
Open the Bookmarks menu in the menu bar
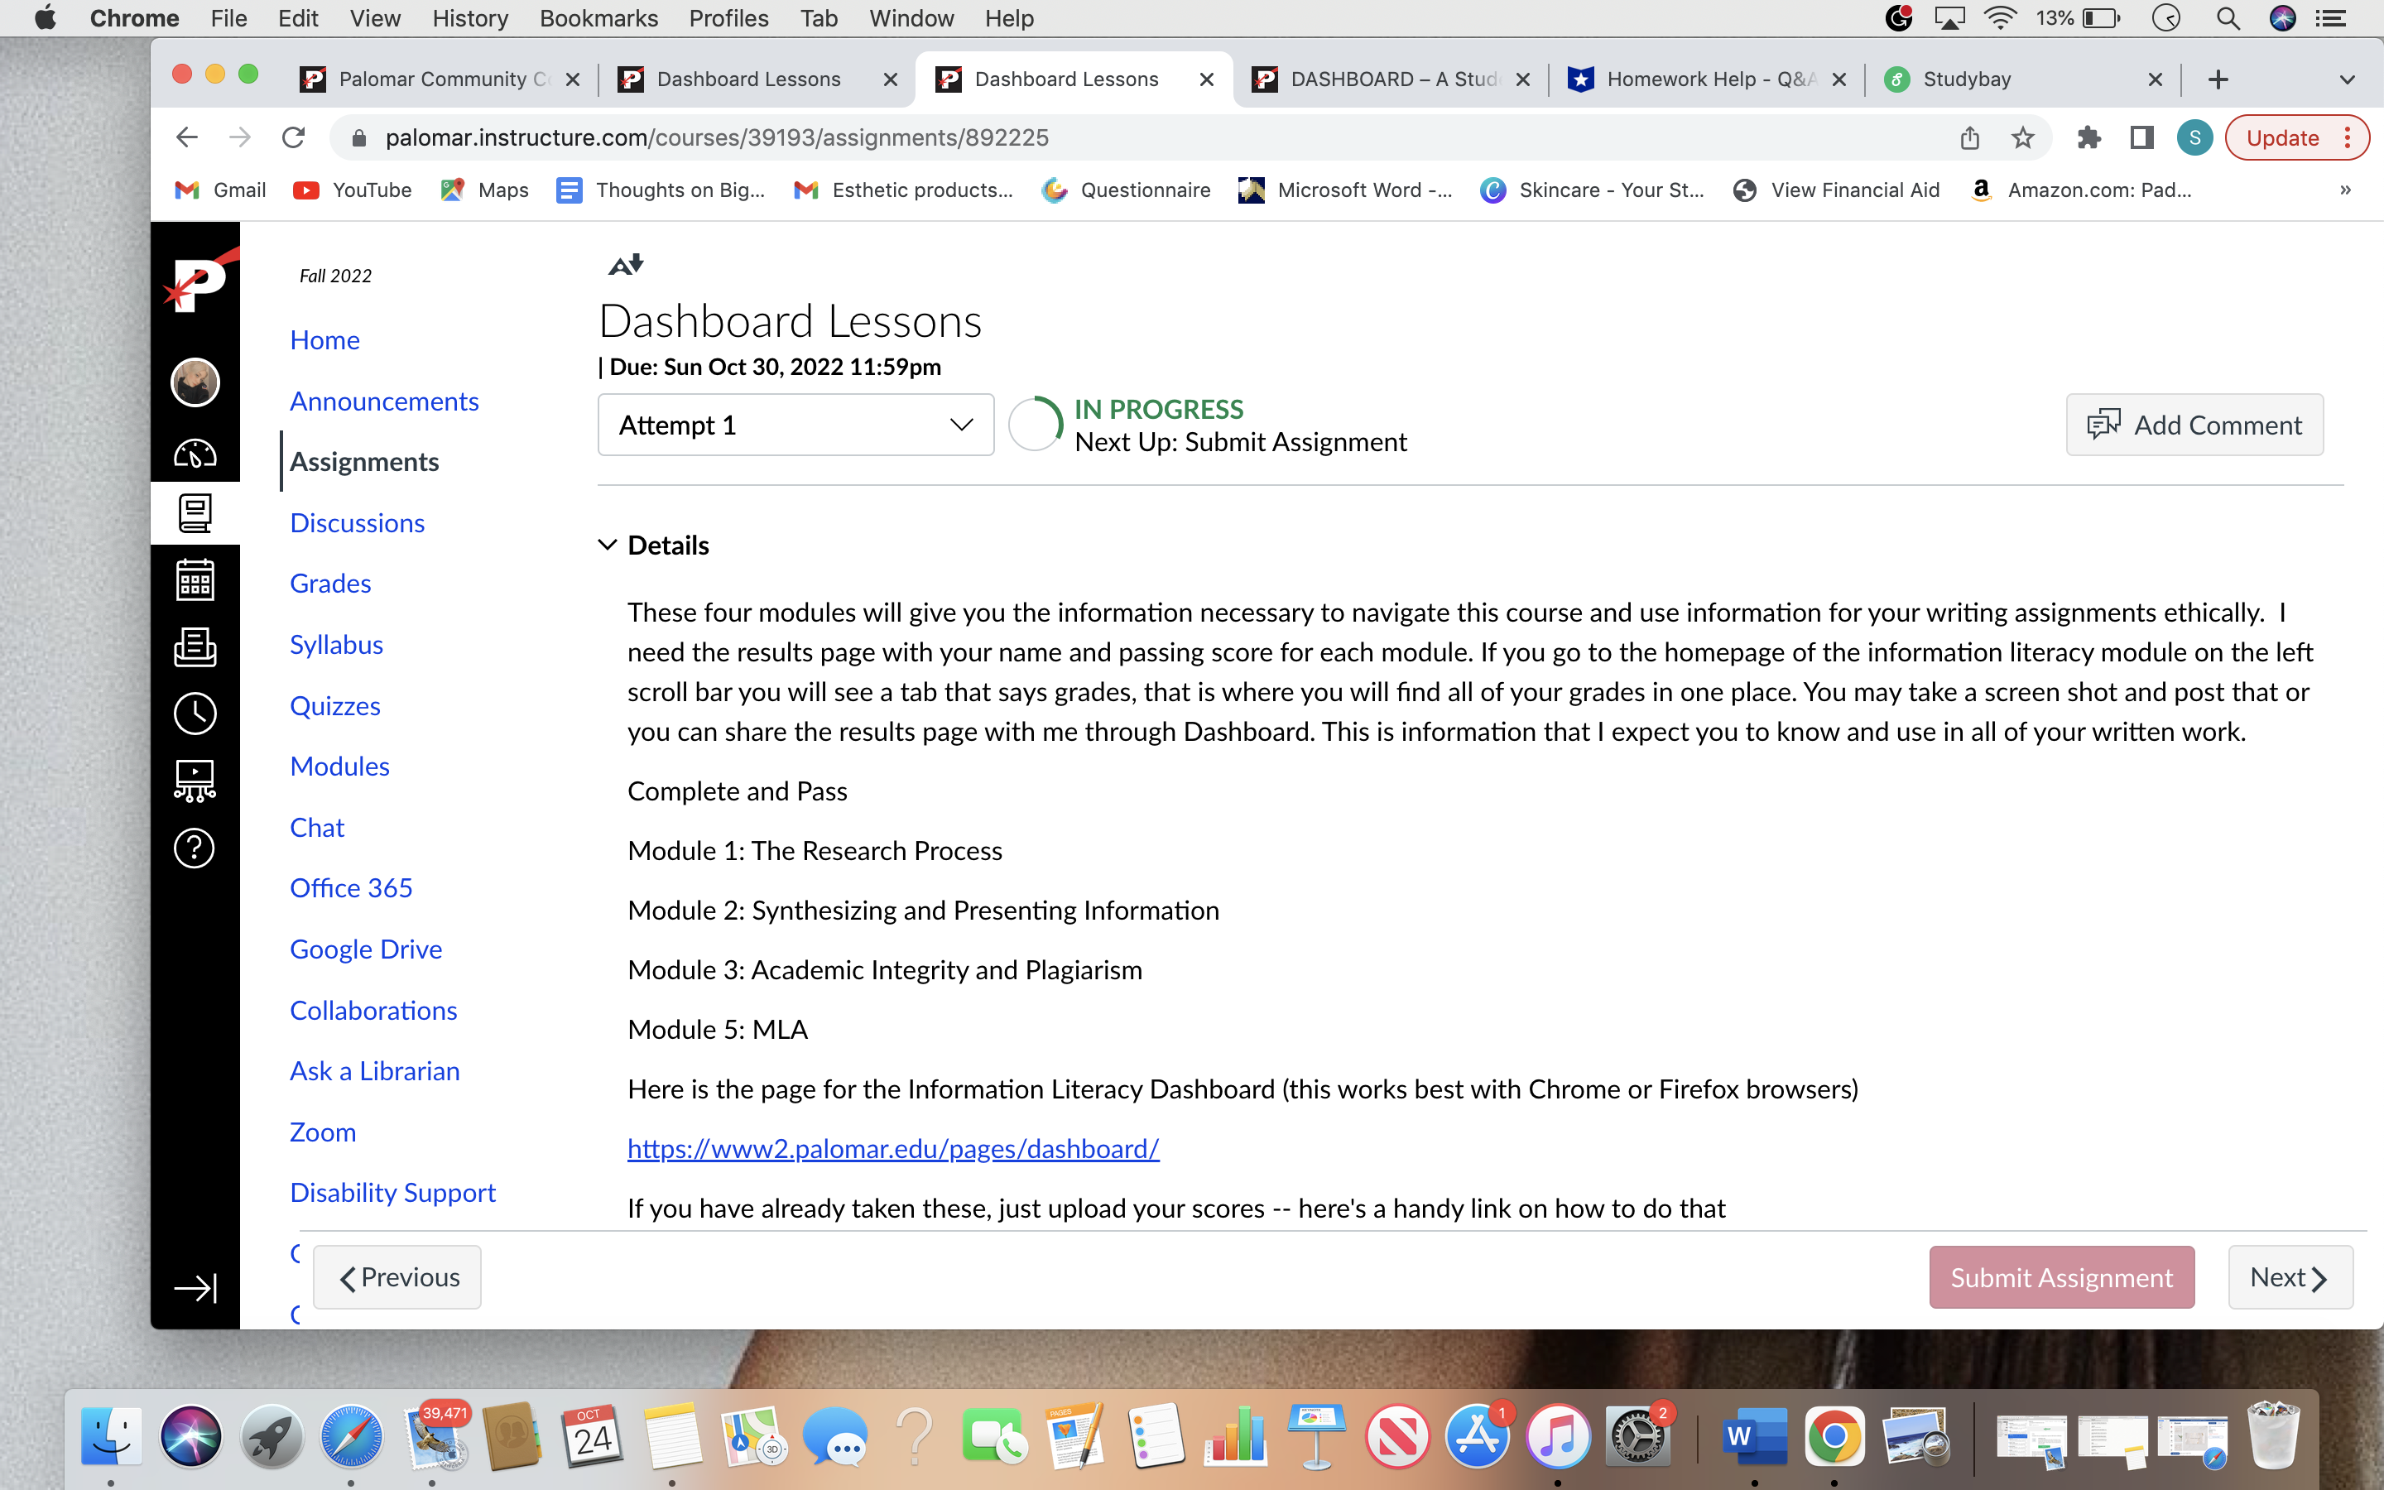tap(598, 17)
